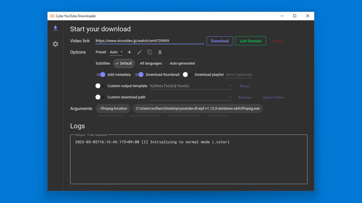
Task: Toggle the Add metadata switch
Action: tap(101, 75)
